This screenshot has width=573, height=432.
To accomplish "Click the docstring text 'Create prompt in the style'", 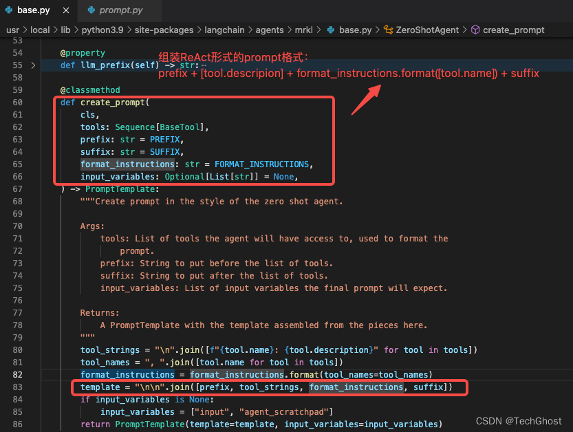I will 160,202.
